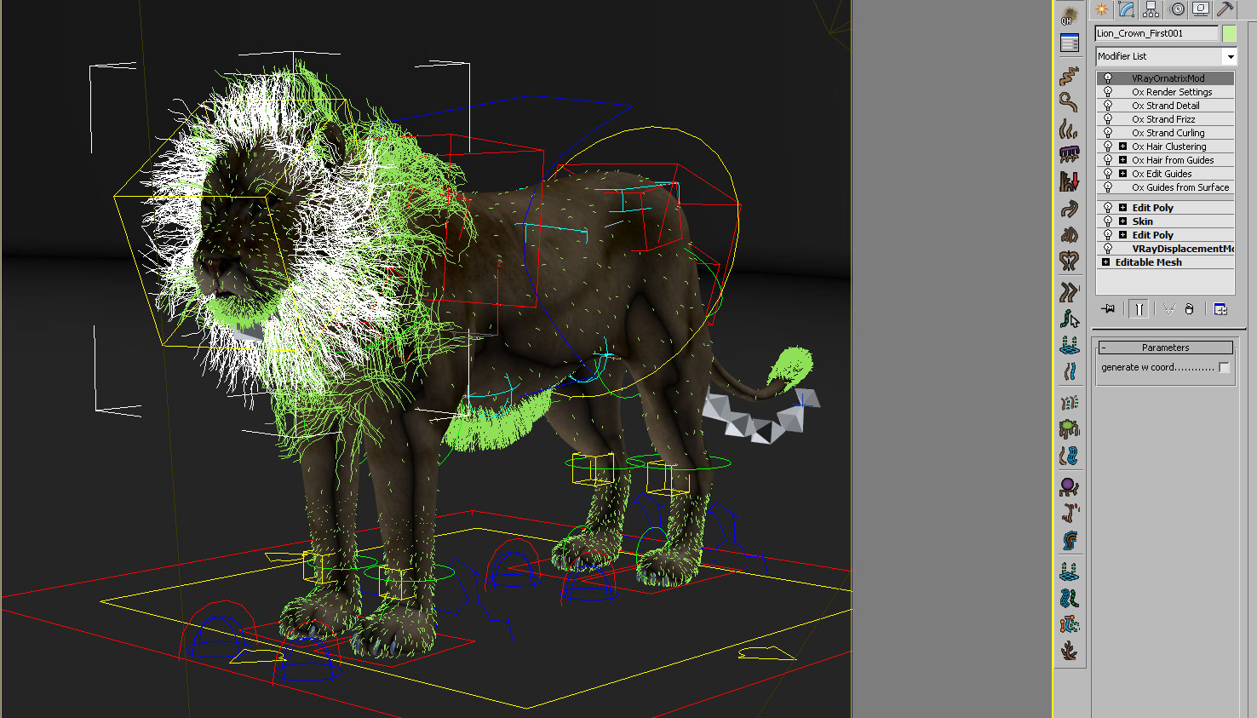Open Configure Modifier Sets button
The height and width of the screenshot is (718, 1257).
pos(1220,309)
